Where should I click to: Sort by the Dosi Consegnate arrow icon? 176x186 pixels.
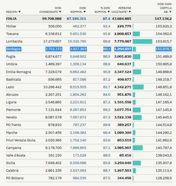[x=60, y=12]
